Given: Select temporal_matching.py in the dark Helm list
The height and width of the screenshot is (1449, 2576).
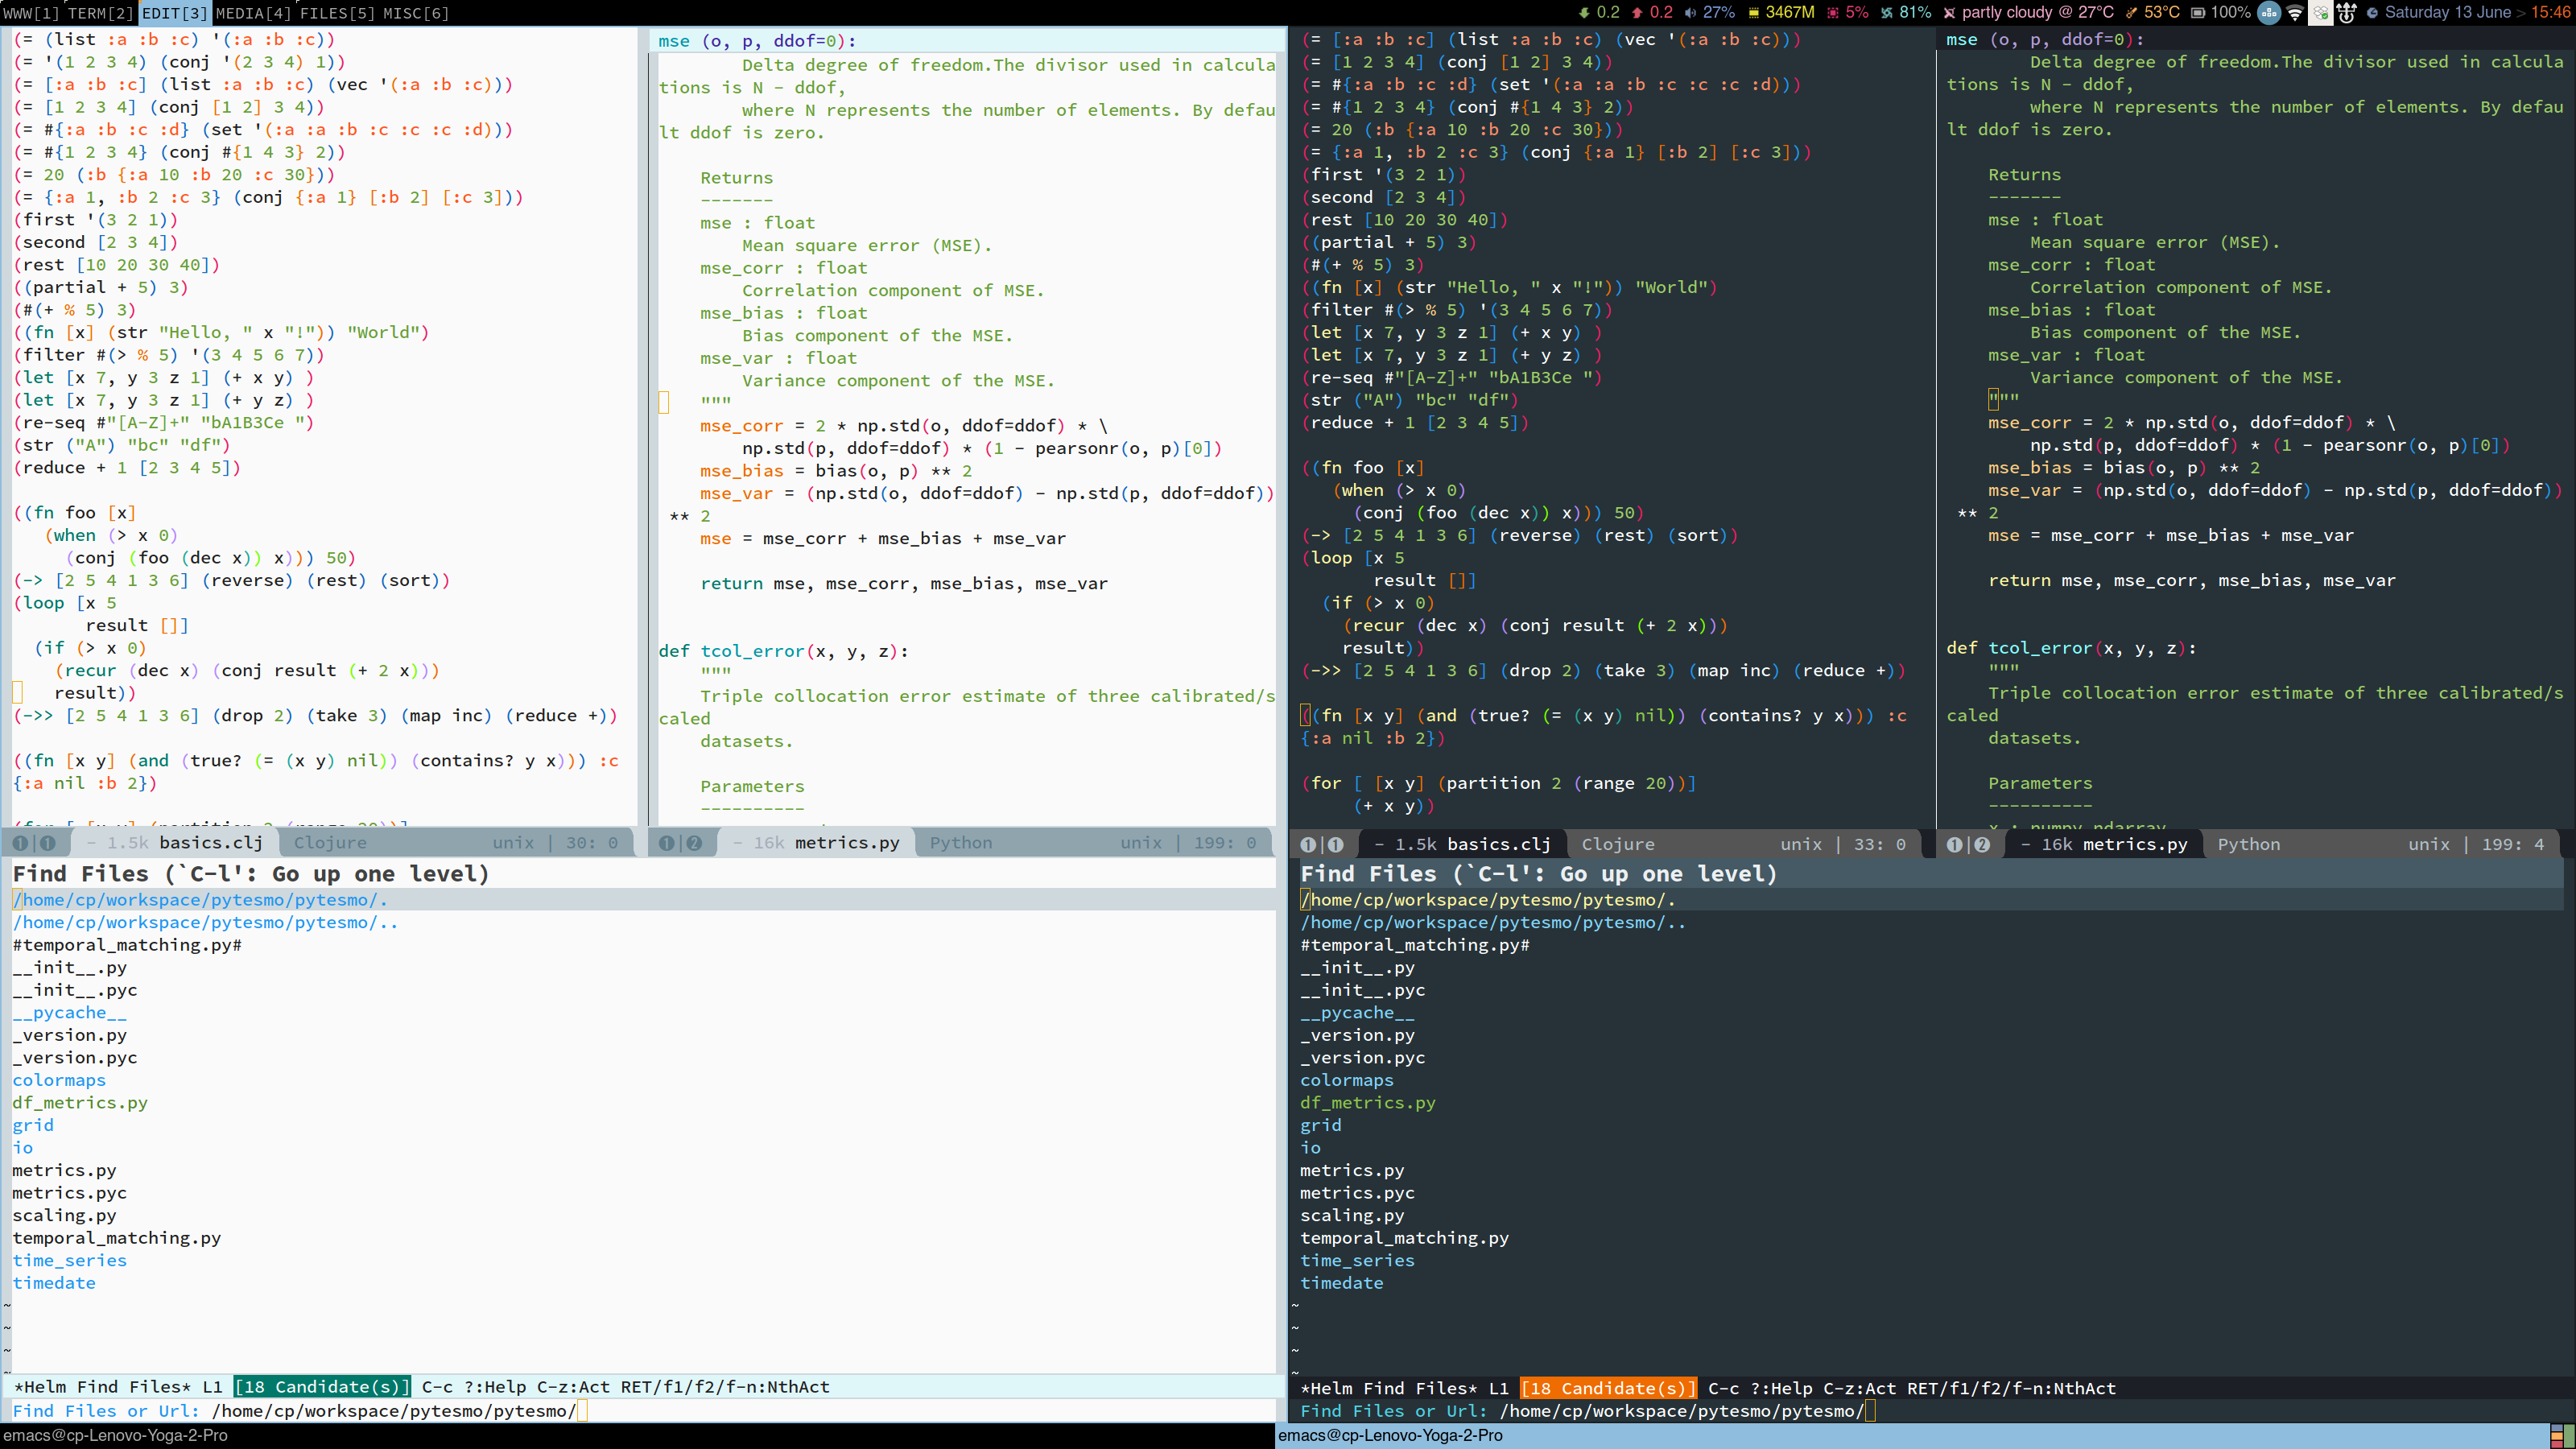Looking at the screenshot, I should click(1404, 1238).
